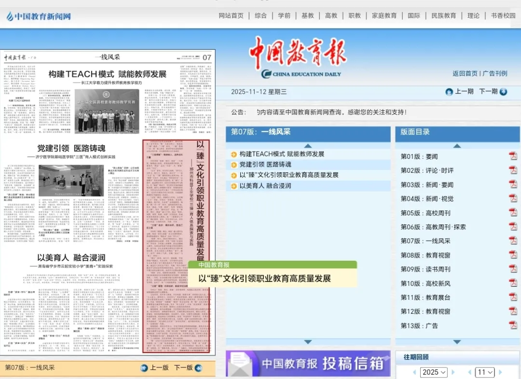Image resolution: width=521 pixels, height=379 pixels.
Task: Open PDF icon for 第13版 广告
Action: click(513, 325)
